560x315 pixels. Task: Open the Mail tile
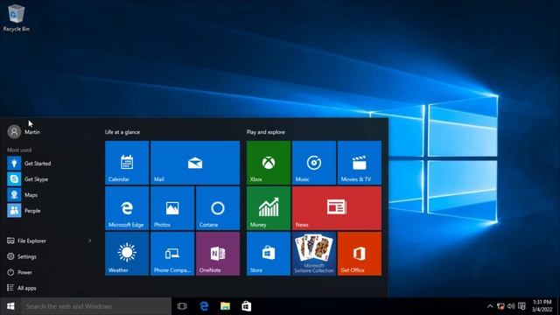click(x=195, y=163)
